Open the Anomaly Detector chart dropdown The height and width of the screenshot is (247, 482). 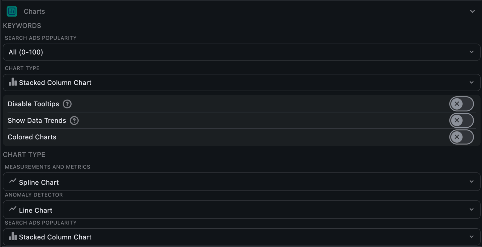pyautogui.click(x=241, y=210)
